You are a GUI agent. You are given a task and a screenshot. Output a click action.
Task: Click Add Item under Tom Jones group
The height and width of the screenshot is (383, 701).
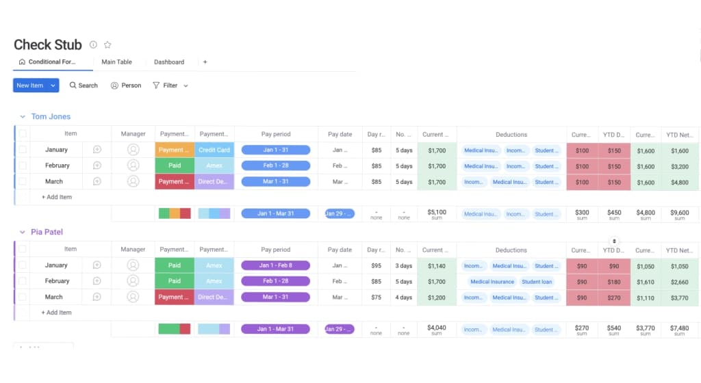click(56, 197)
